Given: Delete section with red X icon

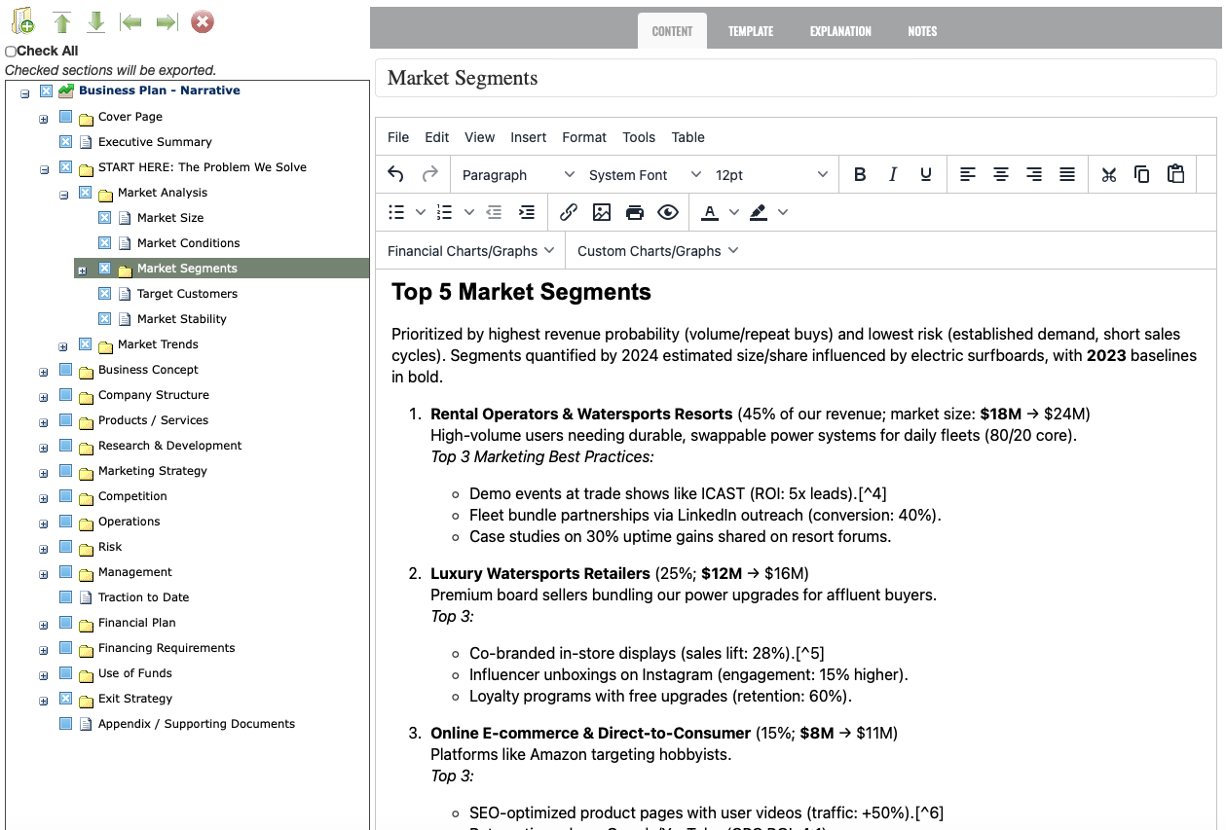Looking at the screenshot, I should pos(203,21).
